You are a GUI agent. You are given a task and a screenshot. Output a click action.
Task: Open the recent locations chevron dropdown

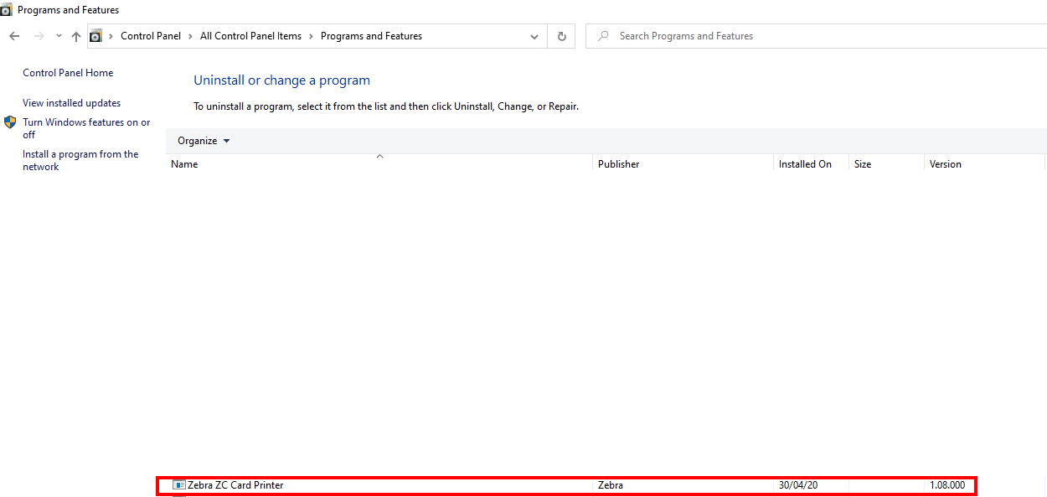(x=57, y=35)
